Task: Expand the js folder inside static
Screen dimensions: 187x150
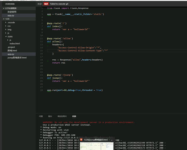Action: tap(10, 40)
